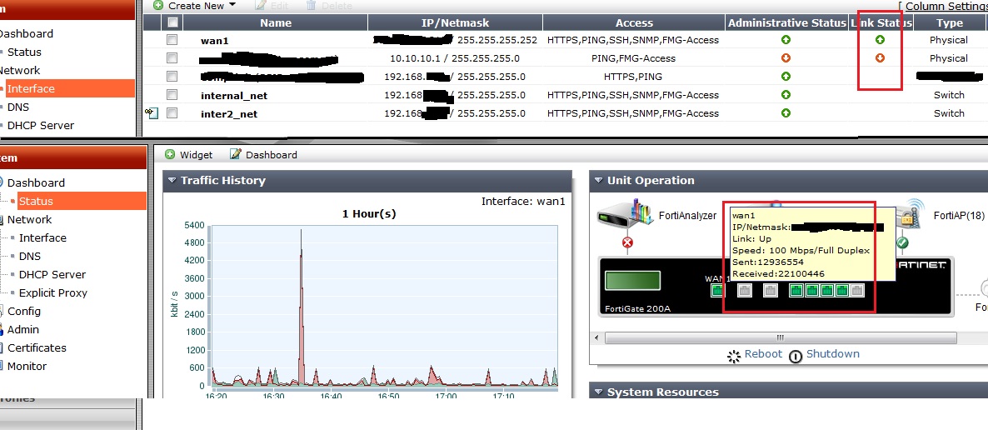Select the wan1 interface name cell
This screenshot has height=430, width=988.
pos(215,40)
